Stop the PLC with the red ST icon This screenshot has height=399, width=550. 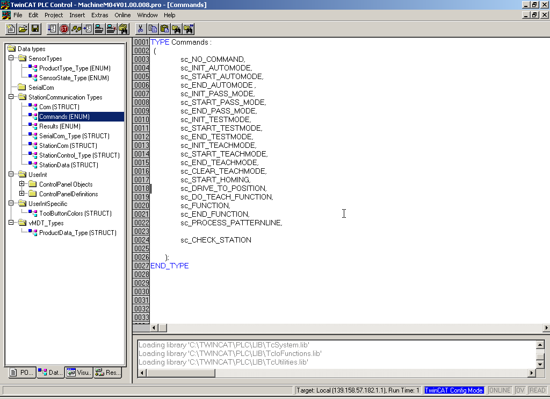tap(64, 29)
